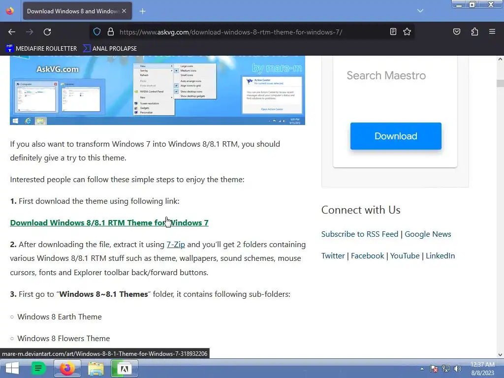Go back to the previous page
This screenshot has width=504, height=378.
point(12,32)
